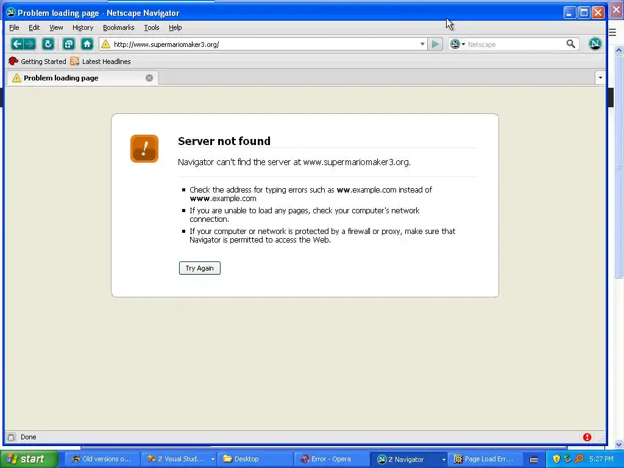Select the Problem loading page tab
This screenshot has height=468, width=624.
pos(82,78)
